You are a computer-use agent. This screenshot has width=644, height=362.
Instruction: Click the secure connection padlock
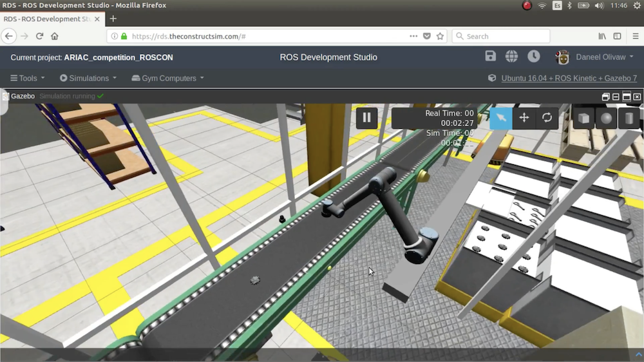[124, 36]
